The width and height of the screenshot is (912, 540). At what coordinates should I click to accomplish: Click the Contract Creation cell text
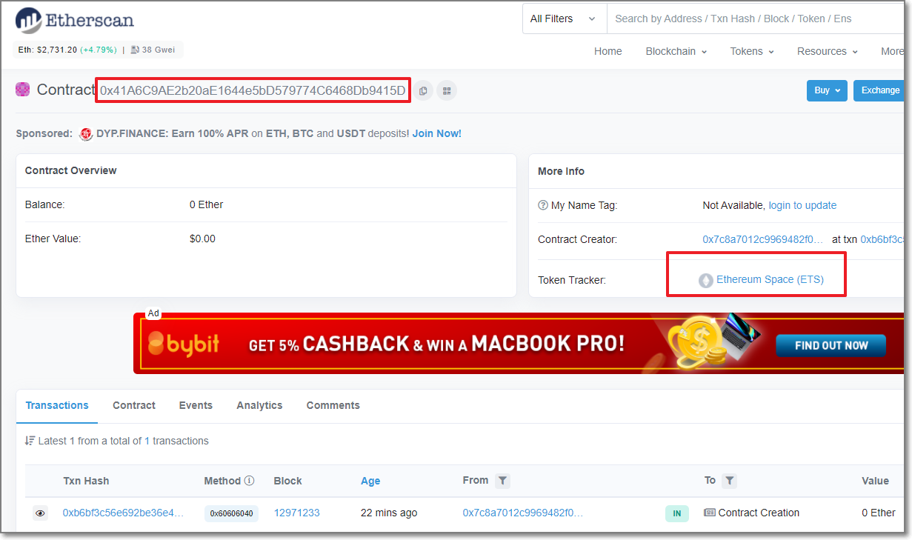click(759, 513)
